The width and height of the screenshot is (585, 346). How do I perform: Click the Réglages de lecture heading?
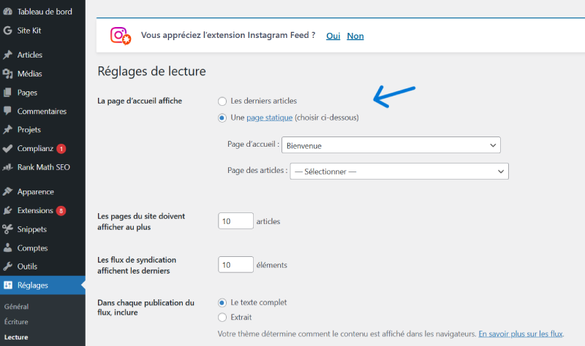[x=151, y=71]
